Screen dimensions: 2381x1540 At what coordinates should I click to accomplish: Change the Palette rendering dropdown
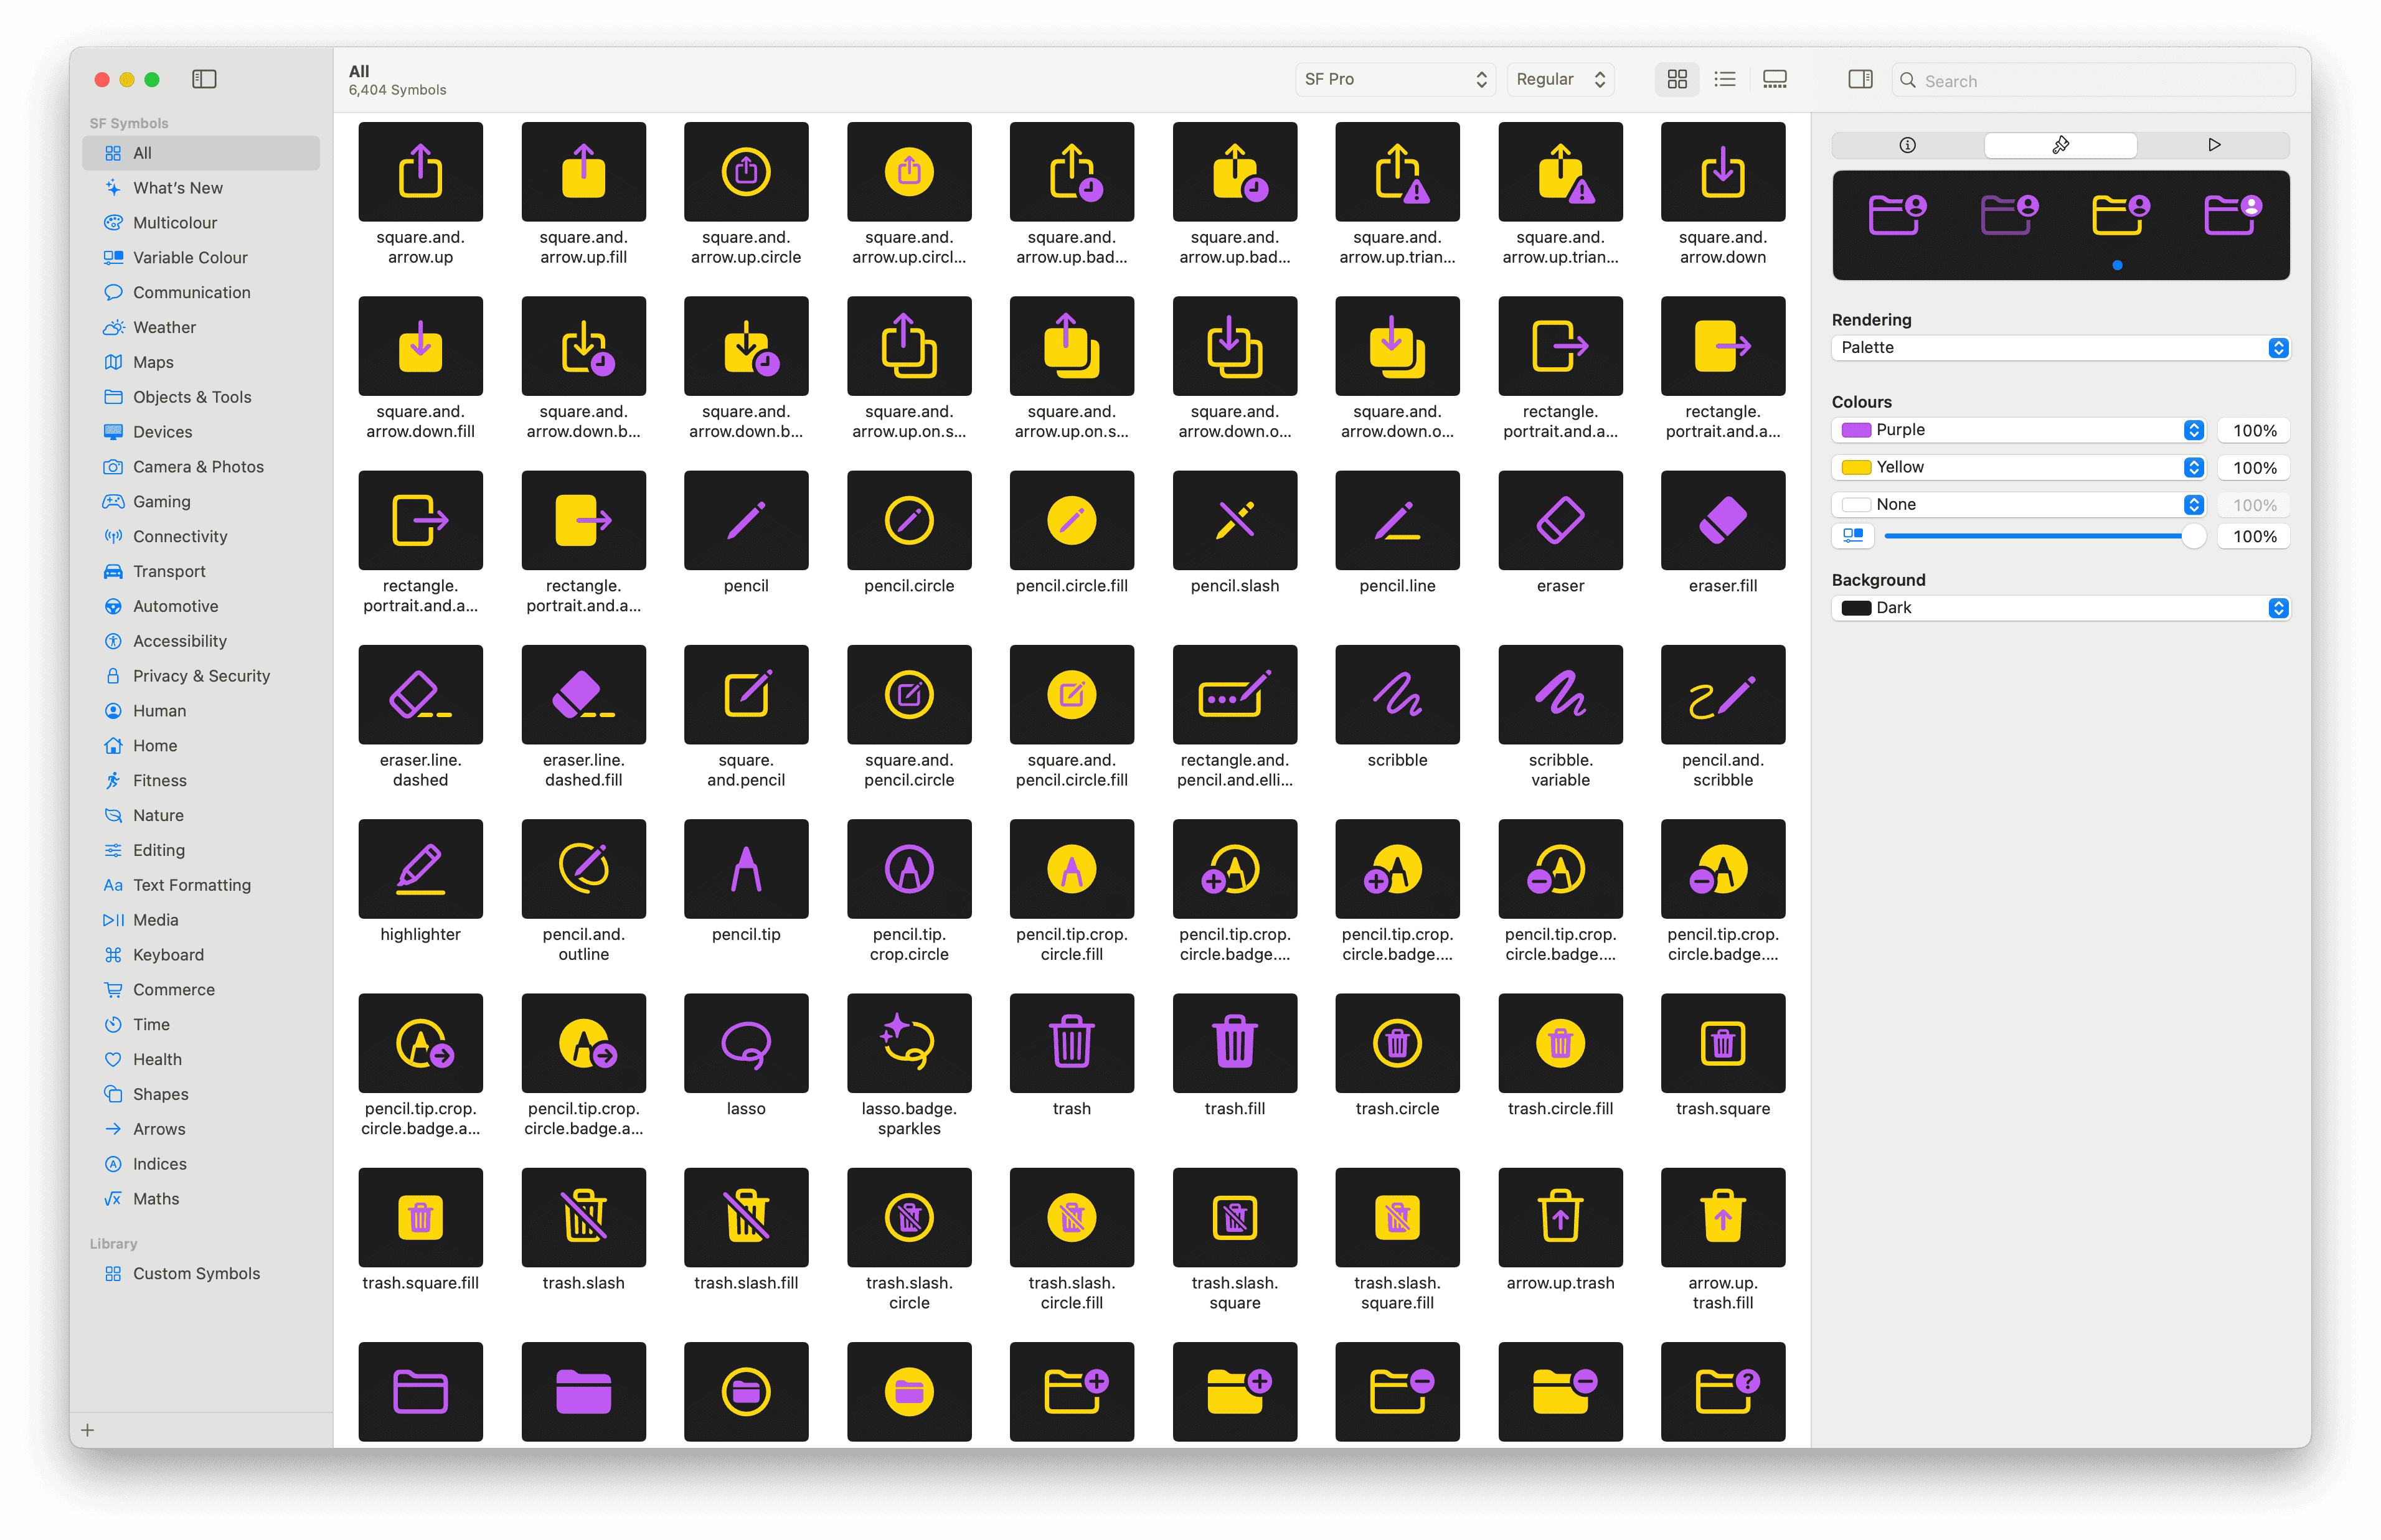(2060, 347)
